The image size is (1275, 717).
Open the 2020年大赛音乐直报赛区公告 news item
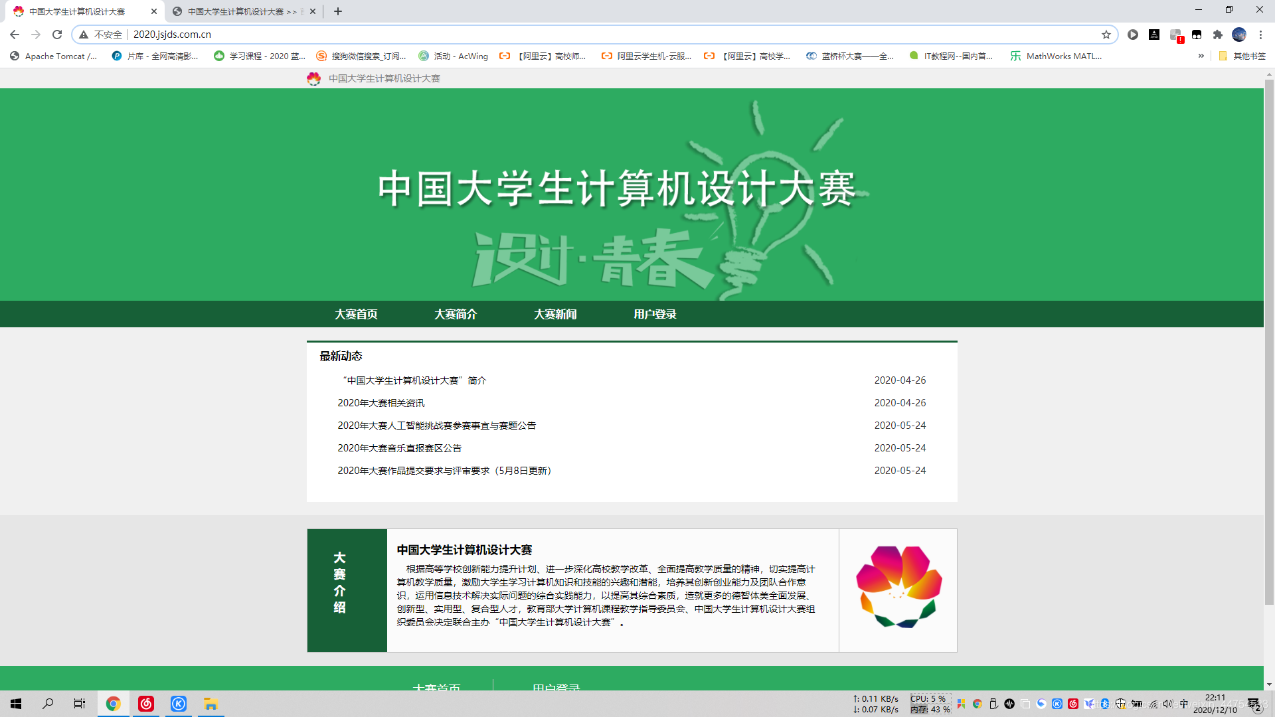pyautogui.click(x=399, y=448)
